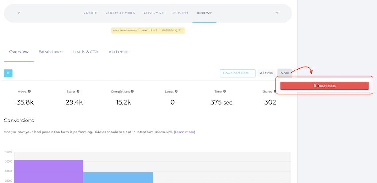Viewport: 377px width, 183px height.
Task: Click the info icon next to Views
Action: (x=29, y=91)
